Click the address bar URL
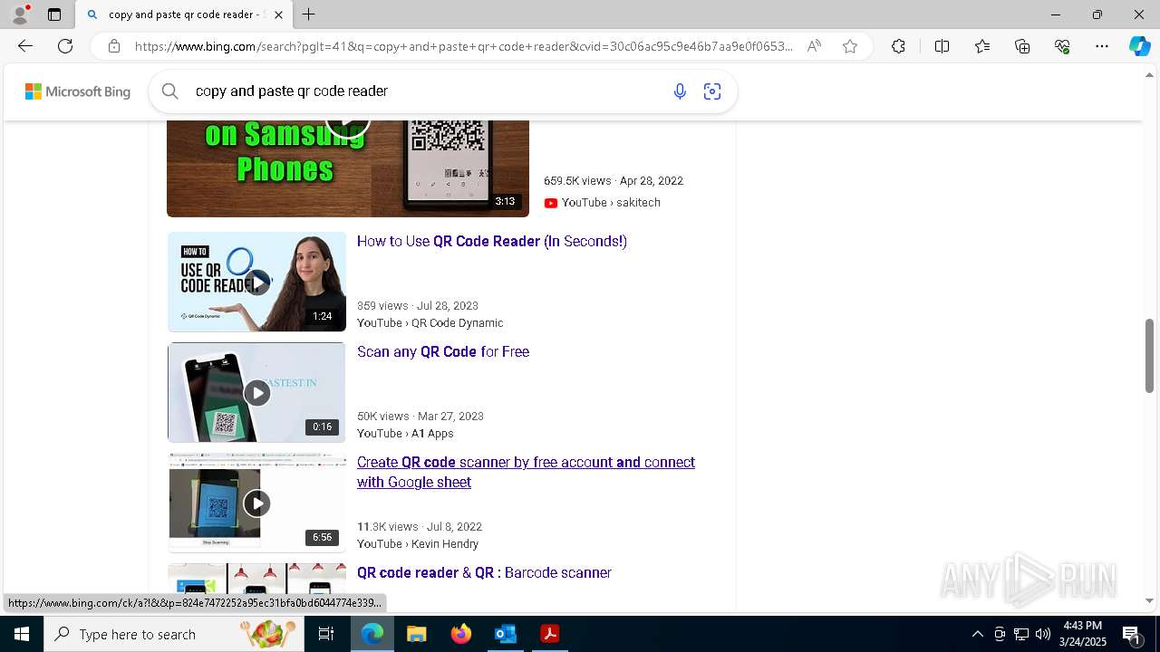1160x652 pixels. [x=463, y=46]
